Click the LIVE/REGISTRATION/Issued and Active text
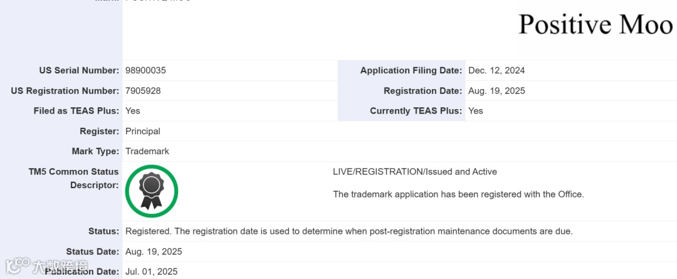The width and height of the screenshot is (677, 279). 414,171
